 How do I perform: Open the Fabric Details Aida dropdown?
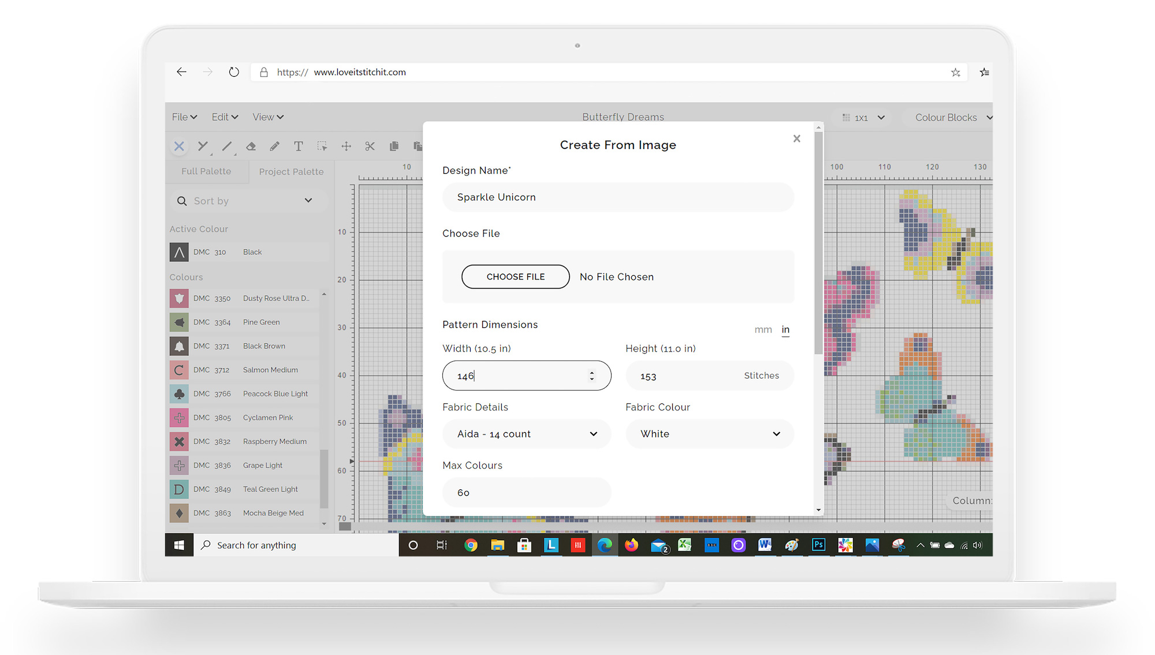(x=527, y=434)
